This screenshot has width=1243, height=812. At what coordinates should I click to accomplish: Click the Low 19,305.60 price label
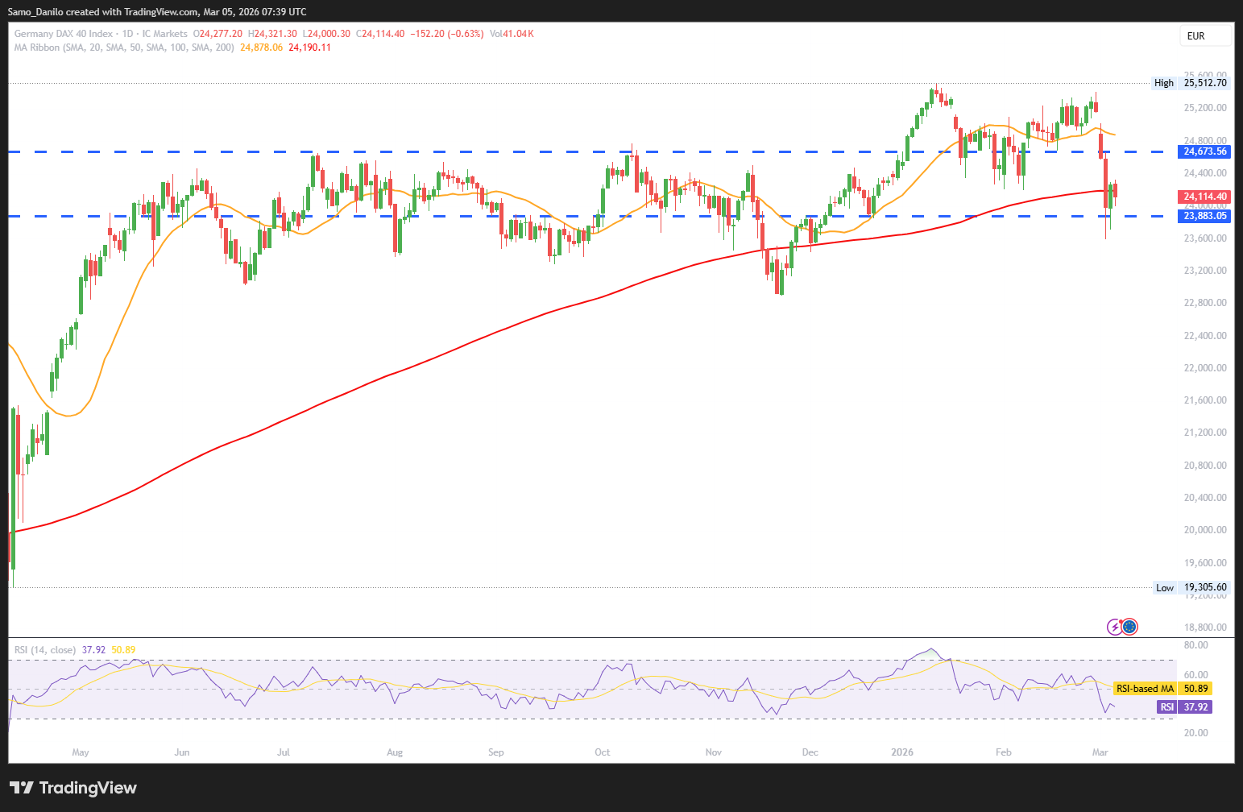[x=1191, y=588]
